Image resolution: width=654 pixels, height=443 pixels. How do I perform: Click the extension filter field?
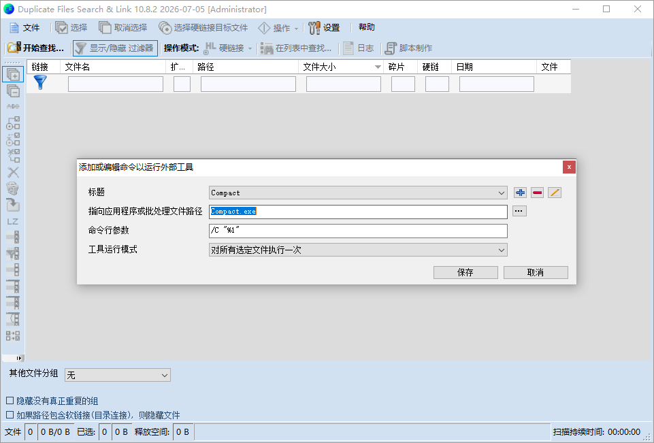(182, 84)
